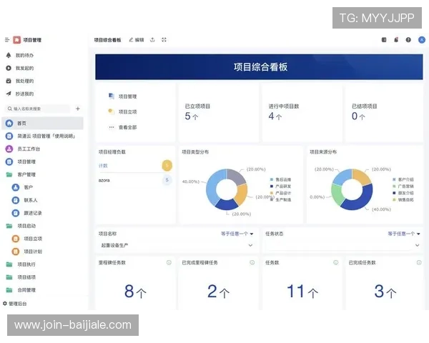Click 查看全部 to view all
This screenshot has width=429, height=343.
pyautogui.click(x=122, y=127)
